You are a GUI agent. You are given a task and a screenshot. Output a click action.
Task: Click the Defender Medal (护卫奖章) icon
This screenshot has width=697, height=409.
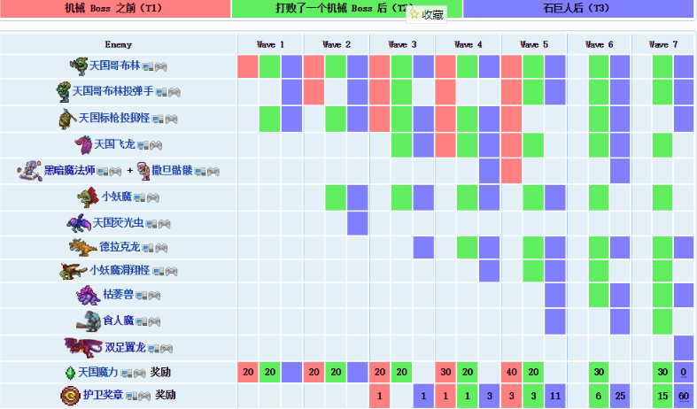[70, 395]
